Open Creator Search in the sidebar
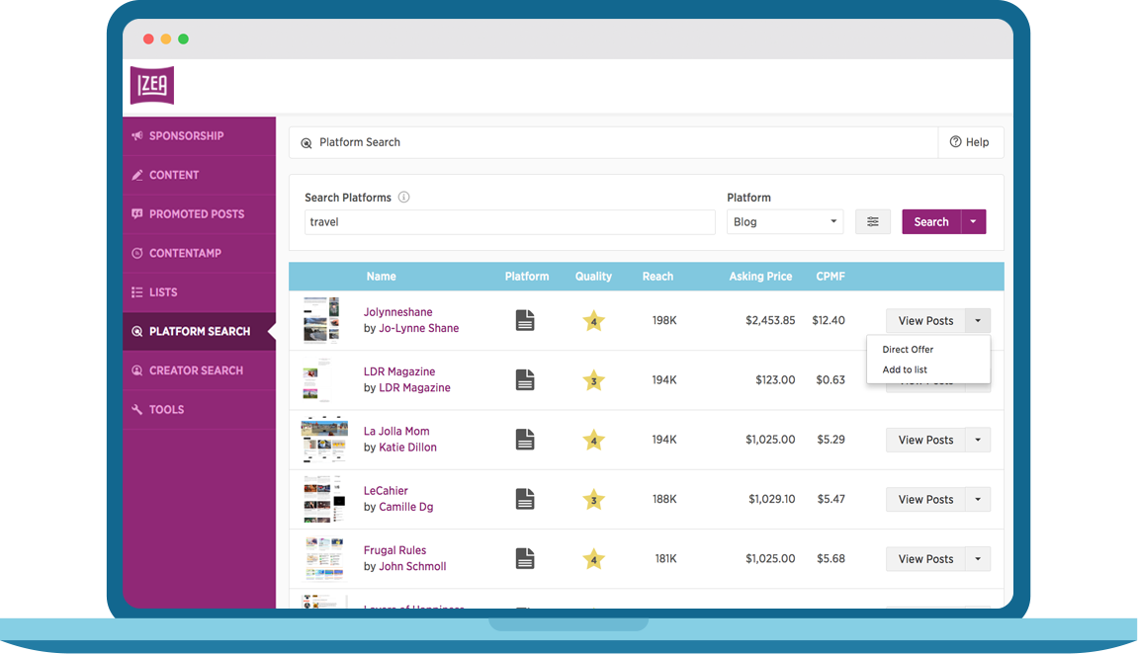 click(200, 370)
